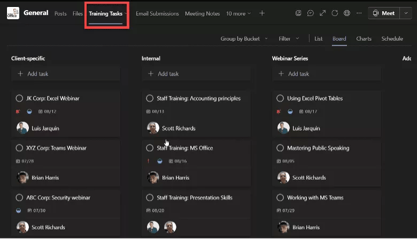Viewport: 417px width, 239px height.
Task: Complete Staff Training: MS Office task
Action: [x=150, y=148]
